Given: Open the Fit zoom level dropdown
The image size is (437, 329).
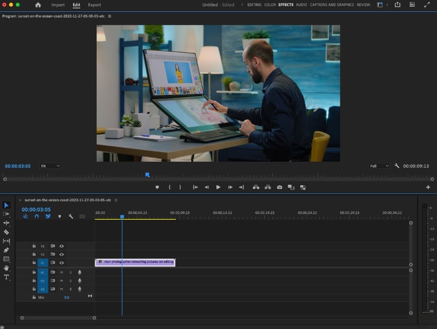Looking at the screenshot, I should [50, 166].
